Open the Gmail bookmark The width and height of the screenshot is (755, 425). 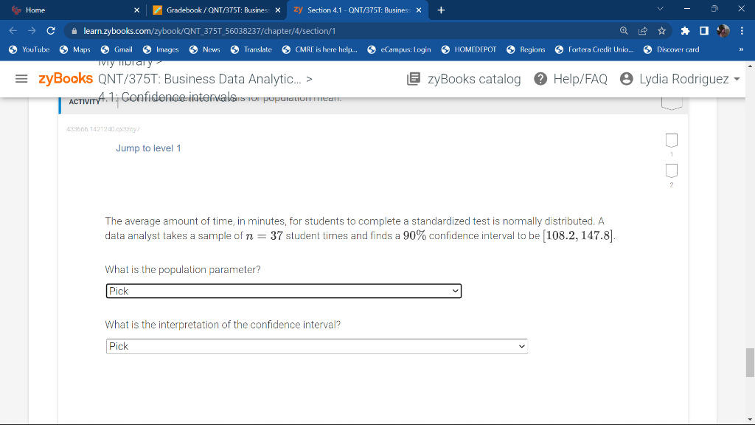pyautogui.click(x=116, y=49)
